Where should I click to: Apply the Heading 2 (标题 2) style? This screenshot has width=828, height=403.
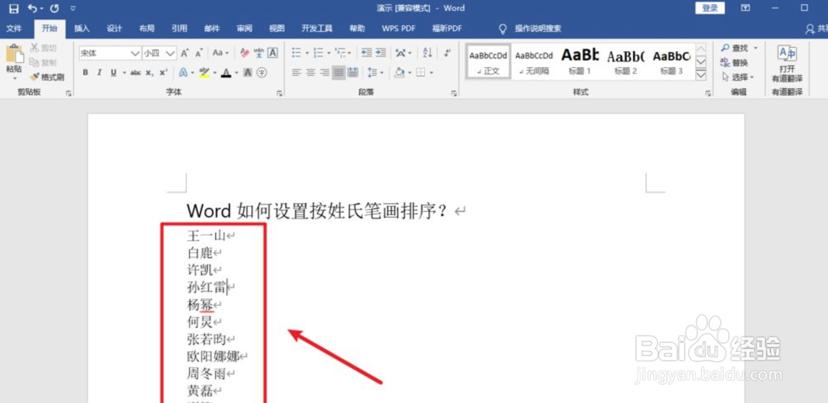(626, 62)
